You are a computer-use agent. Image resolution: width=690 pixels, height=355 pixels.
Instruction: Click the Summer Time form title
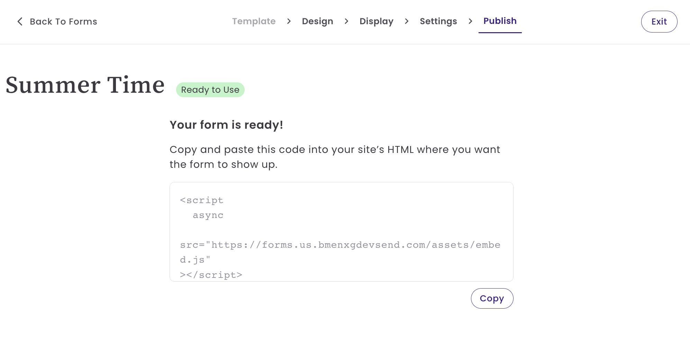[85, 85]
